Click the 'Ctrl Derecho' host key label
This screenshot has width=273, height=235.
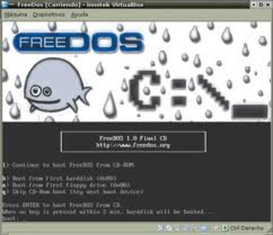coord(246,228)
